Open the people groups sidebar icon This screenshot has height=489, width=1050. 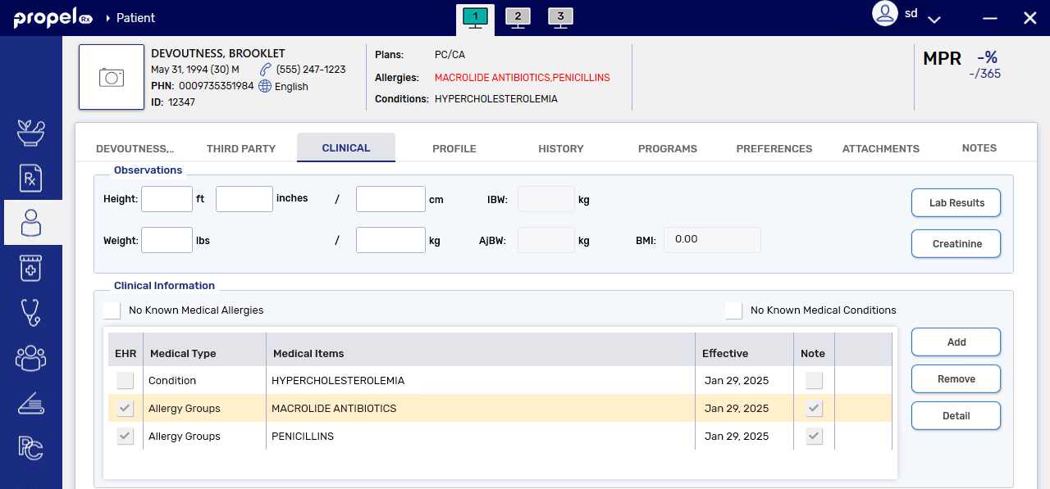31,358
